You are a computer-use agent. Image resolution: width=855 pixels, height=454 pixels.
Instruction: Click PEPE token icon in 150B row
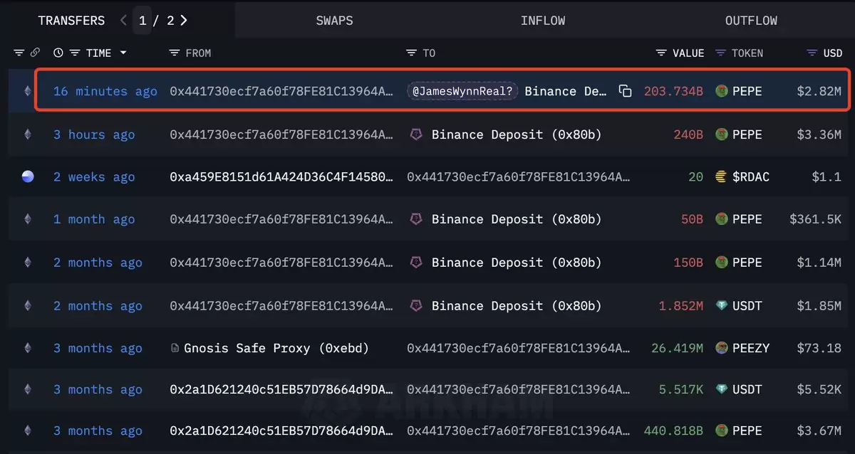(721, 263)
